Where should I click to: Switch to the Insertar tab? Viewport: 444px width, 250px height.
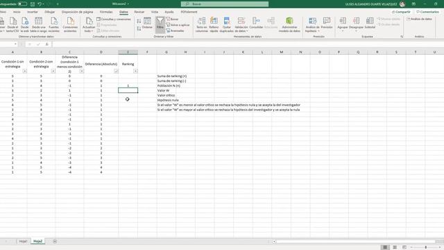coord(33,12)
